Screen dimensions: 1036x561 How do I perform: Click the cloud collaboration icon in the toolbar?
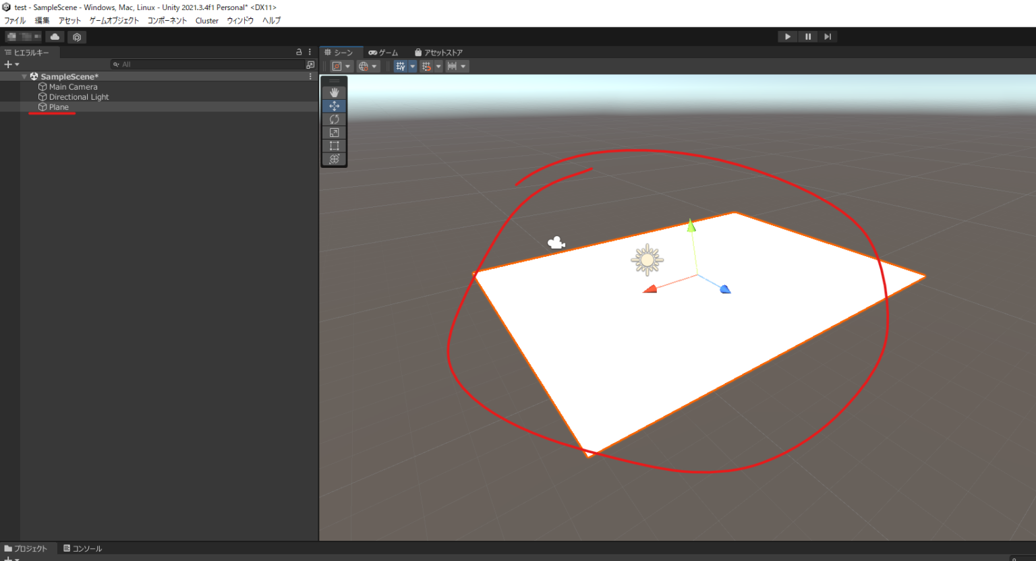coord(54,36)
